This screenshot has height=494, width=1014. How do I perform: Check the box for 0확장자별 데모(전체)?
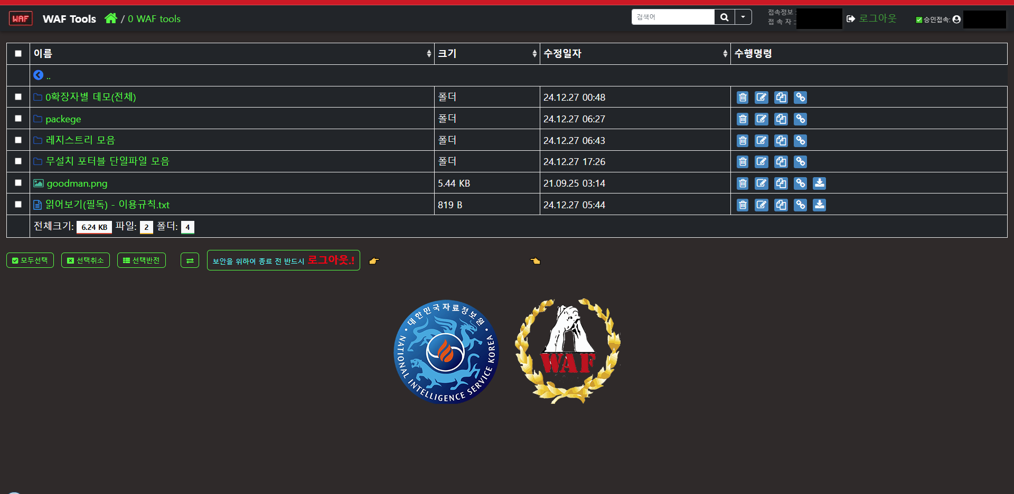click(x=18, y=97)
